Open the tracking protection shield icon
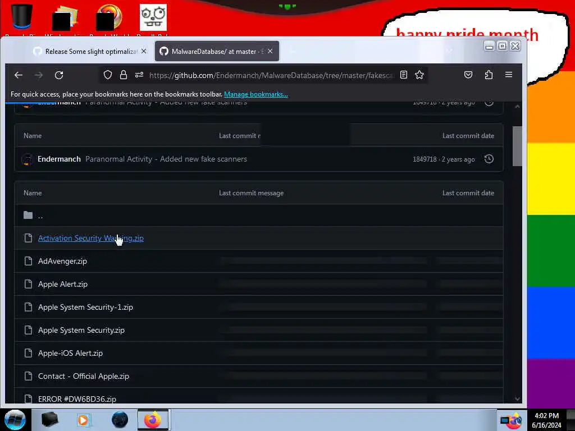 [107, 75]
